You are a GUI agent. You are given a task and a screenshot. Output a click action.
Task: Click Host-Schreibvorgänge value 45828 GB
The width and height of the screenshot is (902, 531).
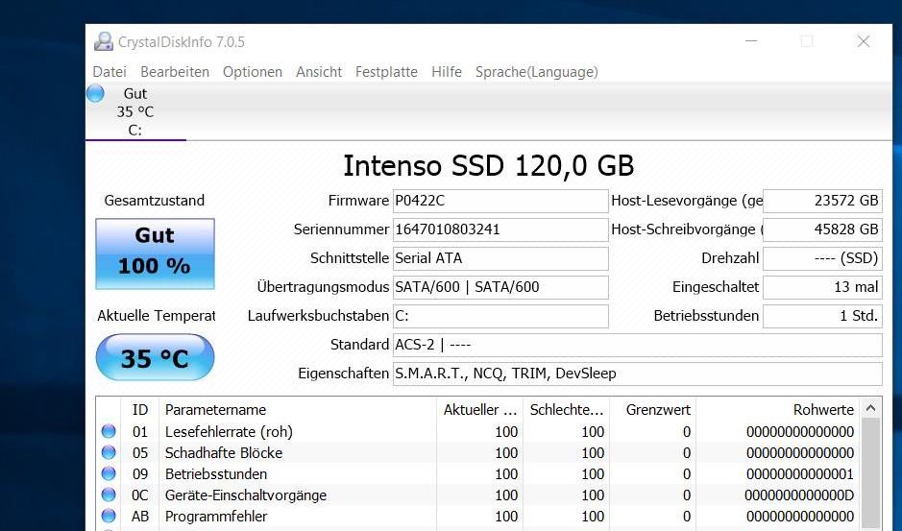[x=822, y=229]
